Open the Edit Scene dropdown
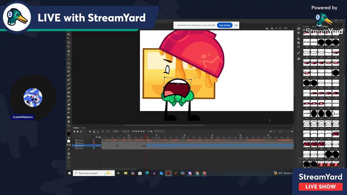This screenshot has width=347, height=195. [x=267, y=28]
